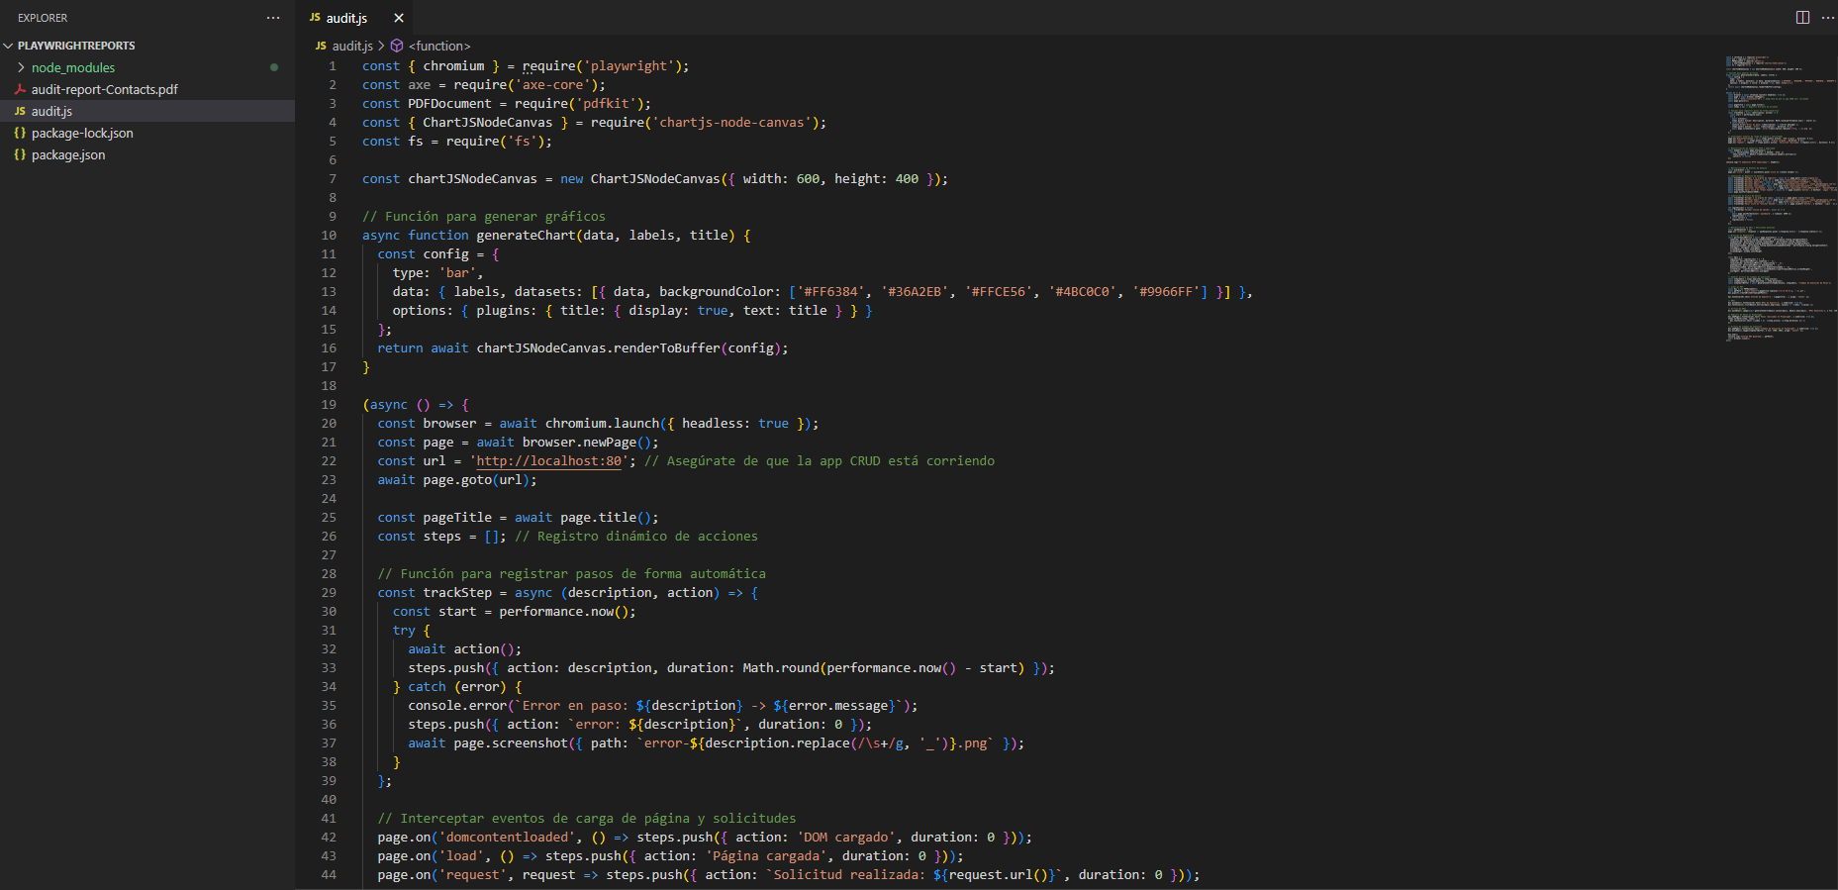1838x890 pixels.
Task: Click the headless option on line 20
Action: click(x=713, y=424)
